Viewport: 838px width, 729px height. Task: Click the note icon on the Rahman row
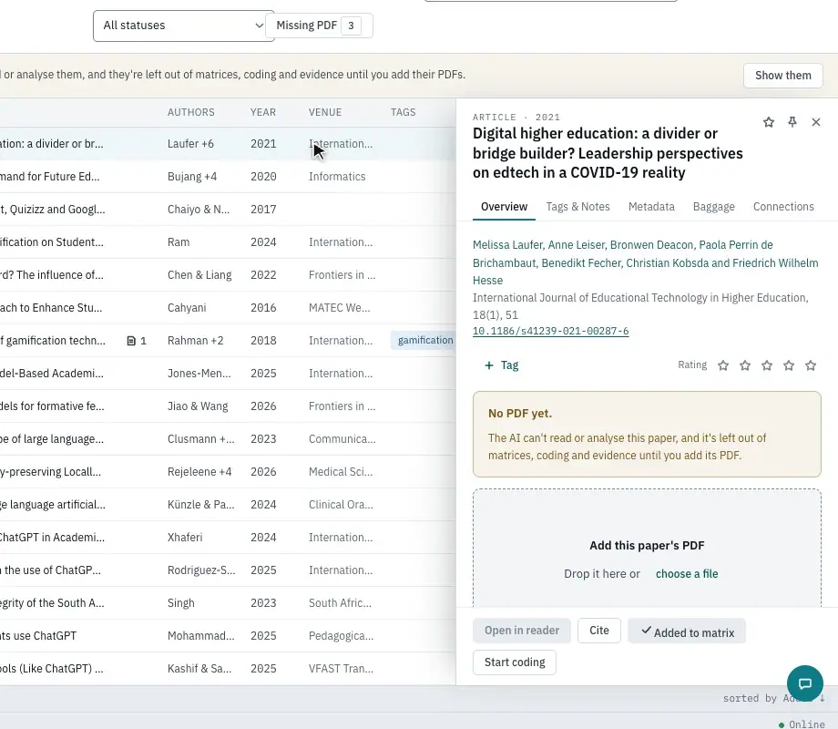pyautogui.click(x=131, y=341)
